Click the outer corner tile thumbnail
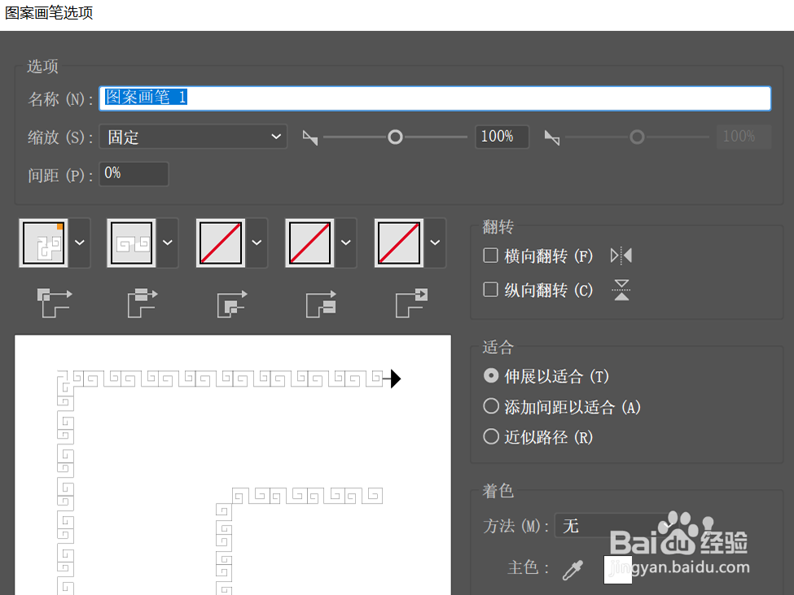The width and height of the screenshot is (794, 595). pos(43,243)
